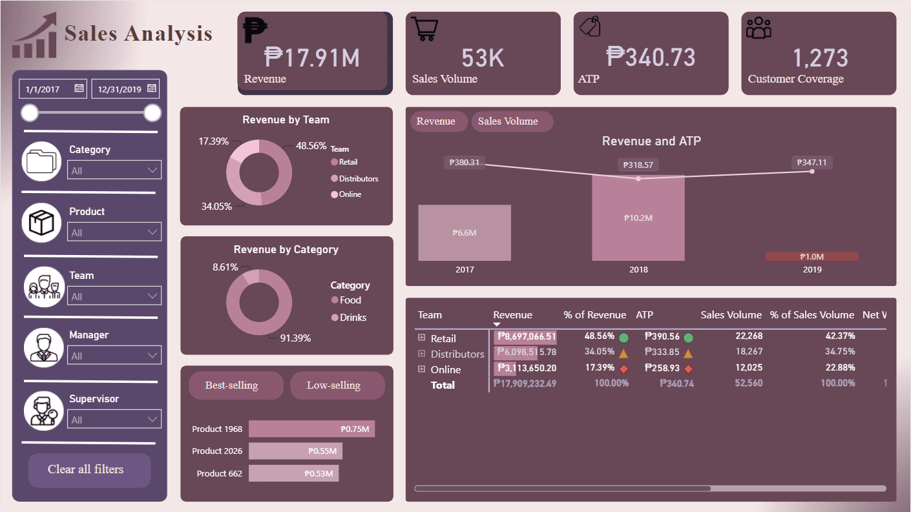Click the left handle of the date slider
Screen dimensions: 911x512
pyautogui.click(x=30, y=113)
